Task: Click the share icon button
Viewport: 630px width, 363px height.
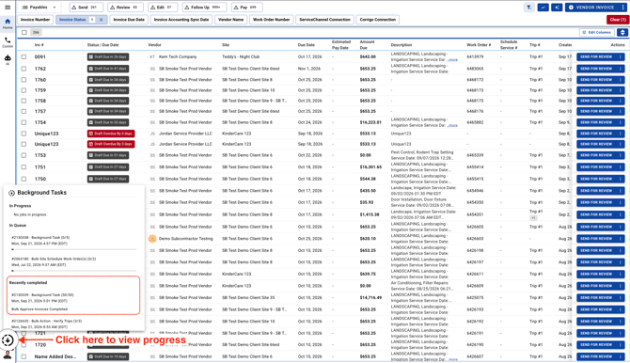Action: 557,8
